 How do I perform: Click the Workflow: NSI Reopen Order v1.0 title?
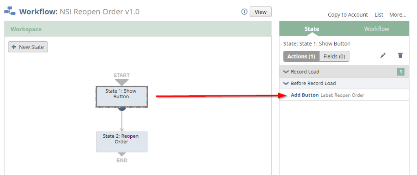pyautogui.click(x=79, y=12)
